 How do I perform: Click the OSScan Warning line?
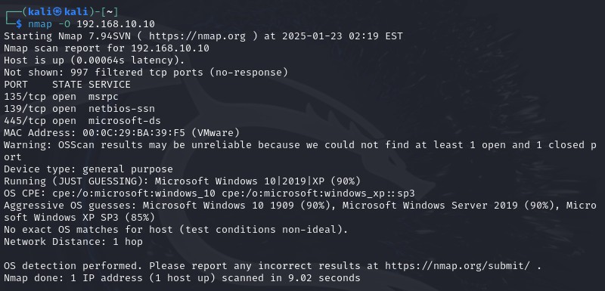(x=300, y=151)
